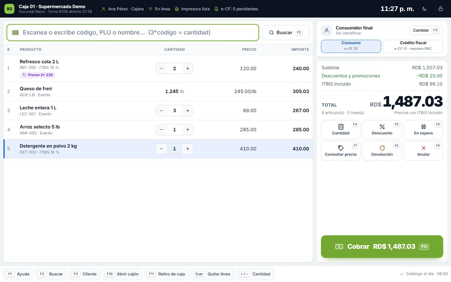This screenshot has height=282, width=451.
Task: Put the sale En espera
Action: pos(423,130)
